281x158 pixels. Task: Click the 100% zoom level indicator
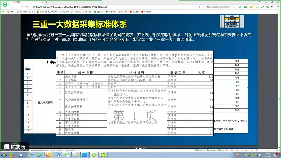click(x=278, y=150)
